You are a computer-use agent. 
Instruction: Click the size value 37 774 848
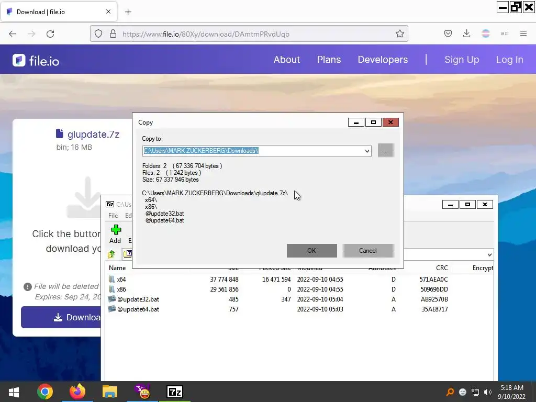tap(224, 280)
